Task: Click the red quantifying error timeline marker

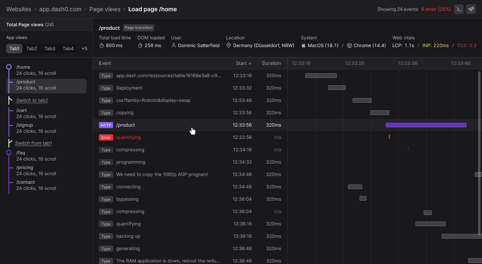Action: [x=389, y=137]
